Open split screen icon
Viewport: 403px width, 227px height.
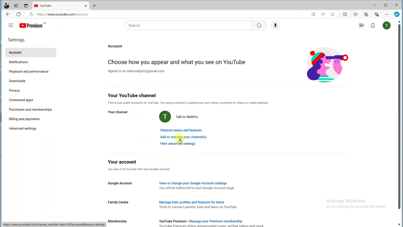tap(345, 14)
